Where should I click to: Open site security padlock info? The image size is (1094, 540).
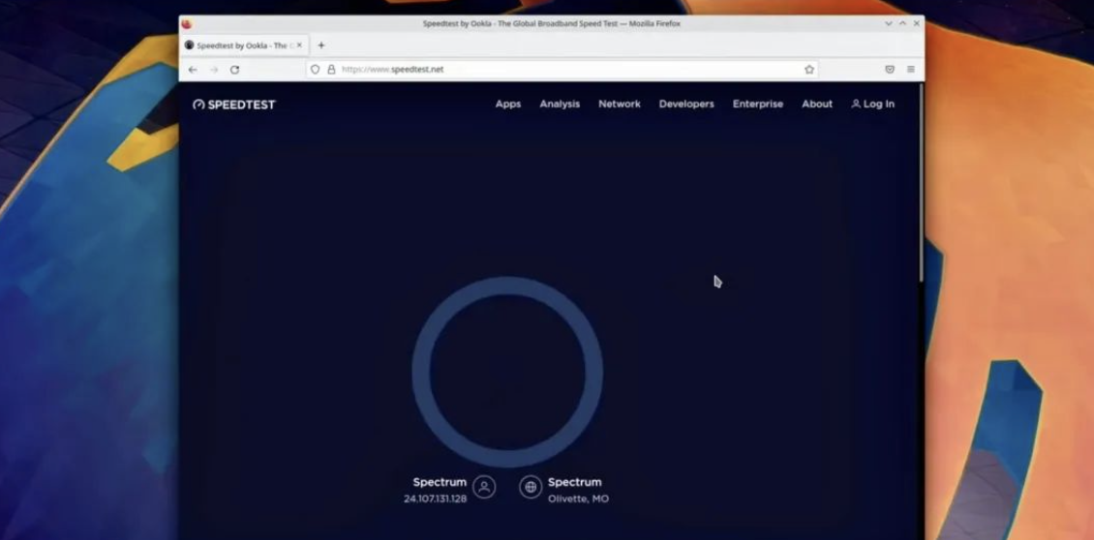pos(331,70)
